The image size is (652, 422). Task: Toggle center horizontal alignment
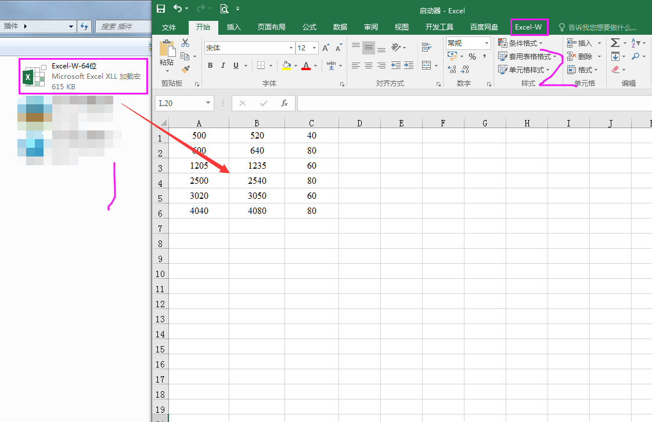coord(369,65)
